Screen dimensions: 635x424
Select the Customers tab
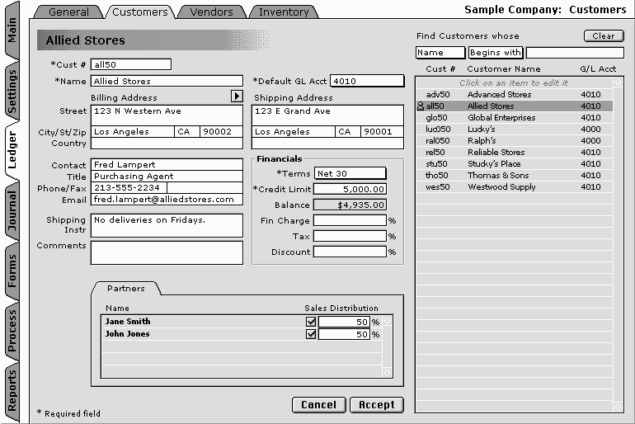[139, 12]
